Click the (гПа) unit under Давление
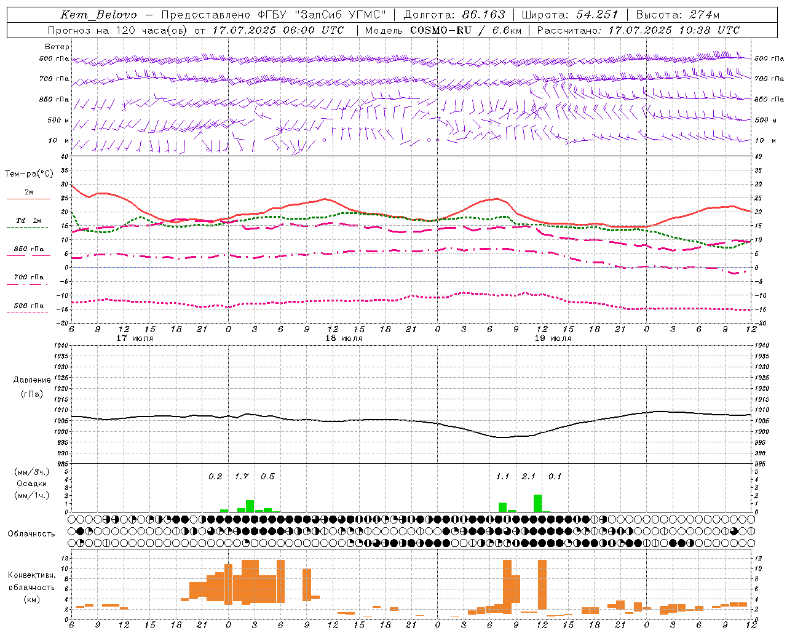This screenshot has width=787, height=630. click(32, 394)
